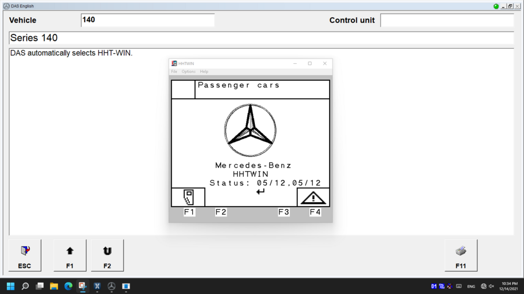This screenshot has width=524, height=294.
Task: Click the Control unit input field
Action: [447, 20]
